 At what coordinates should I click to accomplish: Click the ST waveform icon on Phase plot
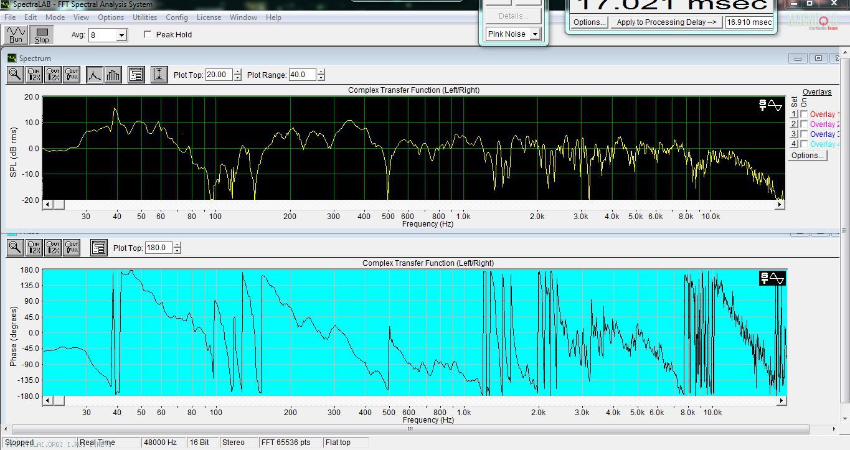coord(772,278)
